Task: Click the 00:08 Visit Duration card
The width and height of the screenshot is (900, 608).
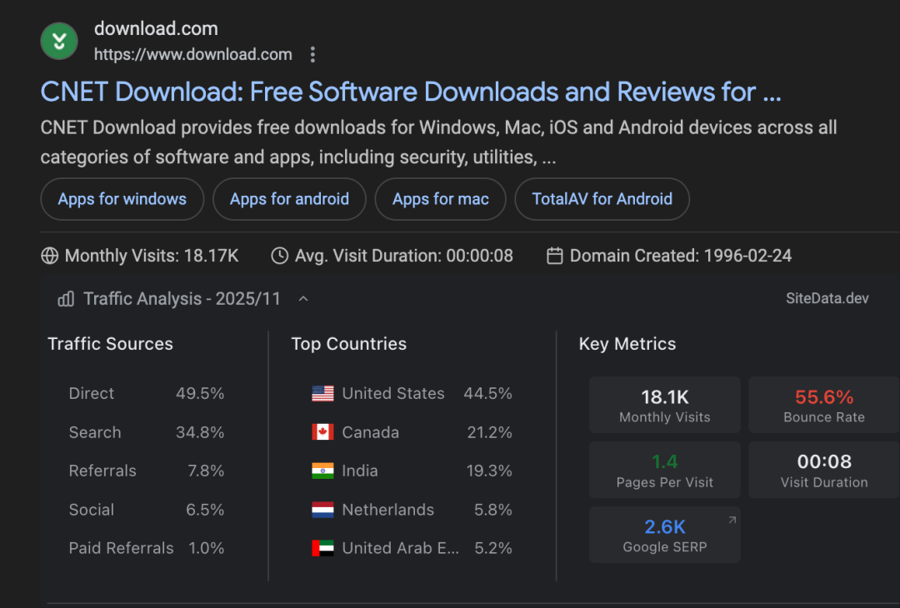Action: [x=823, y=470]
